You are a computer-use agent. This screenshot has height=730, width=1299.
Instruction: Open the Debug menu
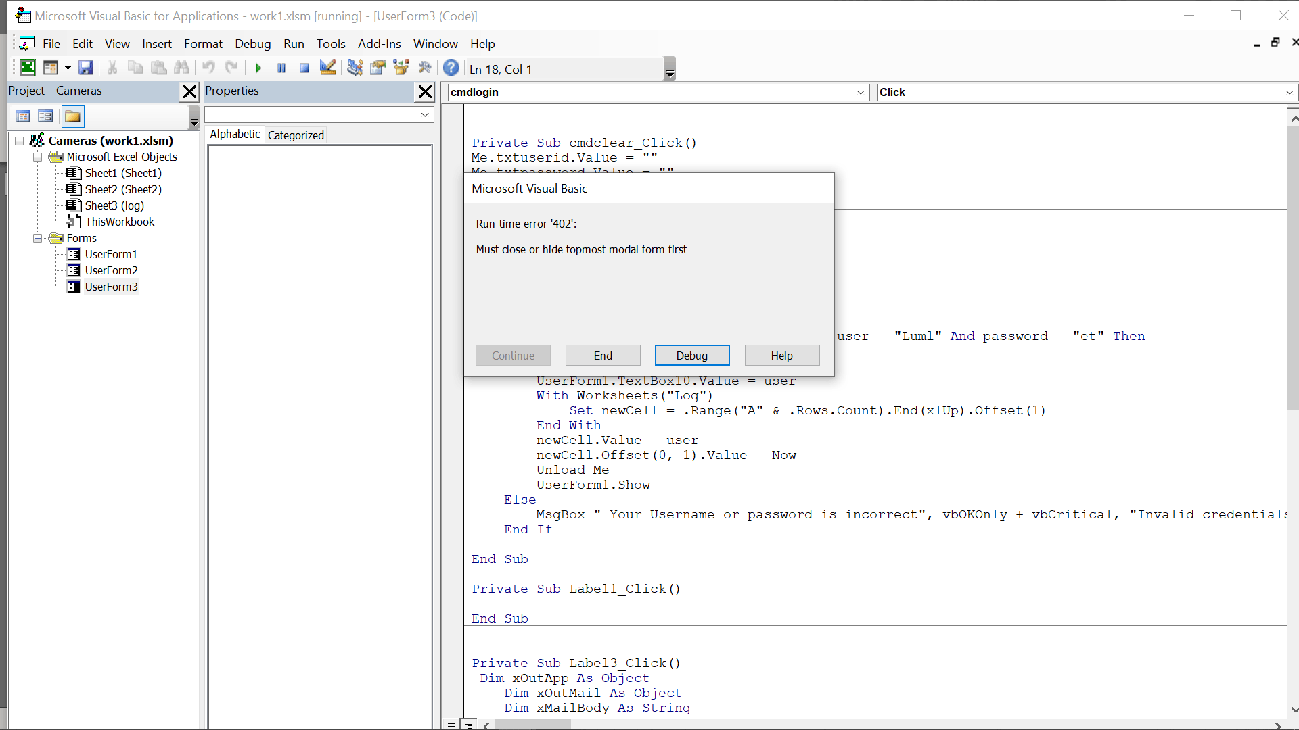(252, 44)
